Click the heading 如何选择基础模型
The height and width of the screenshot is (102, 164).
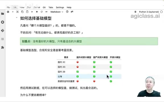[x=36, y=18]
